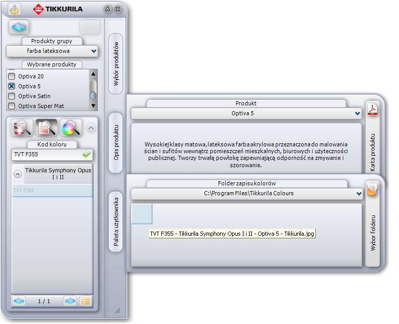The width and height of the screenshot is (399, 324).
Task: Uncheck the Optiva 5 product
Action: 12,86
